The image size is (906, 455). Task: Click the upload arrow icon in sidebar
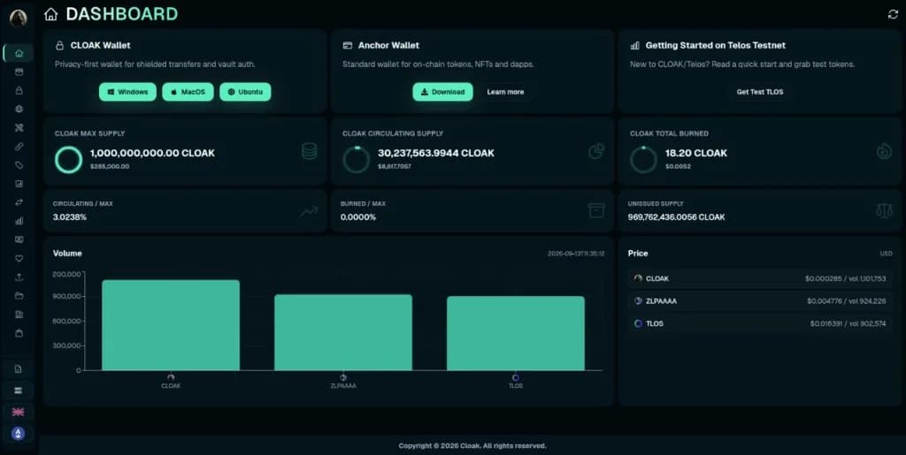click(x=19, y=277)
